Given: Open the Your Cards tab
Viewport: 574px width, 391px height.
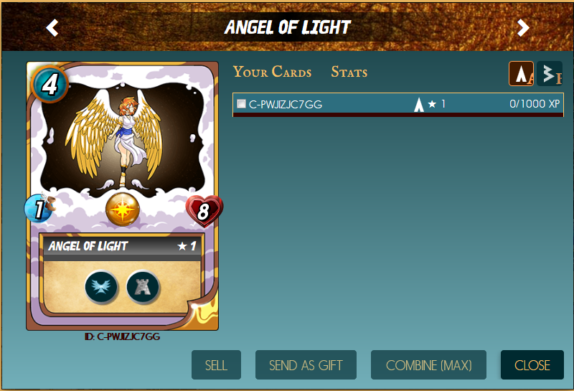Looking at the screenshot, I should tap(272, 72).
